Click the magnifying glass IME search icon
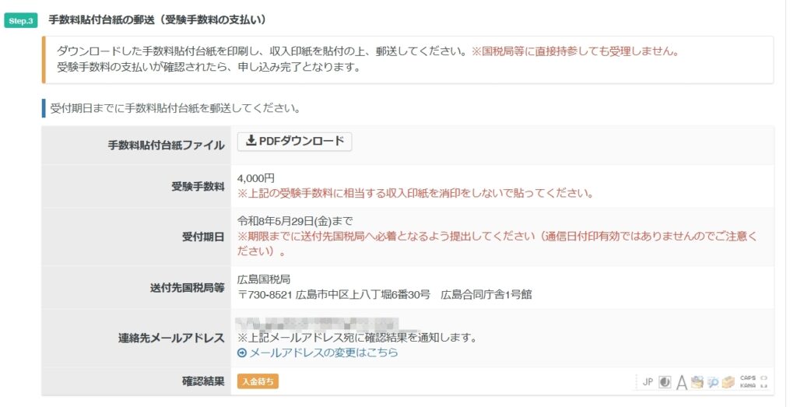This screenshot has height=407, width=797. click(712, 382)
